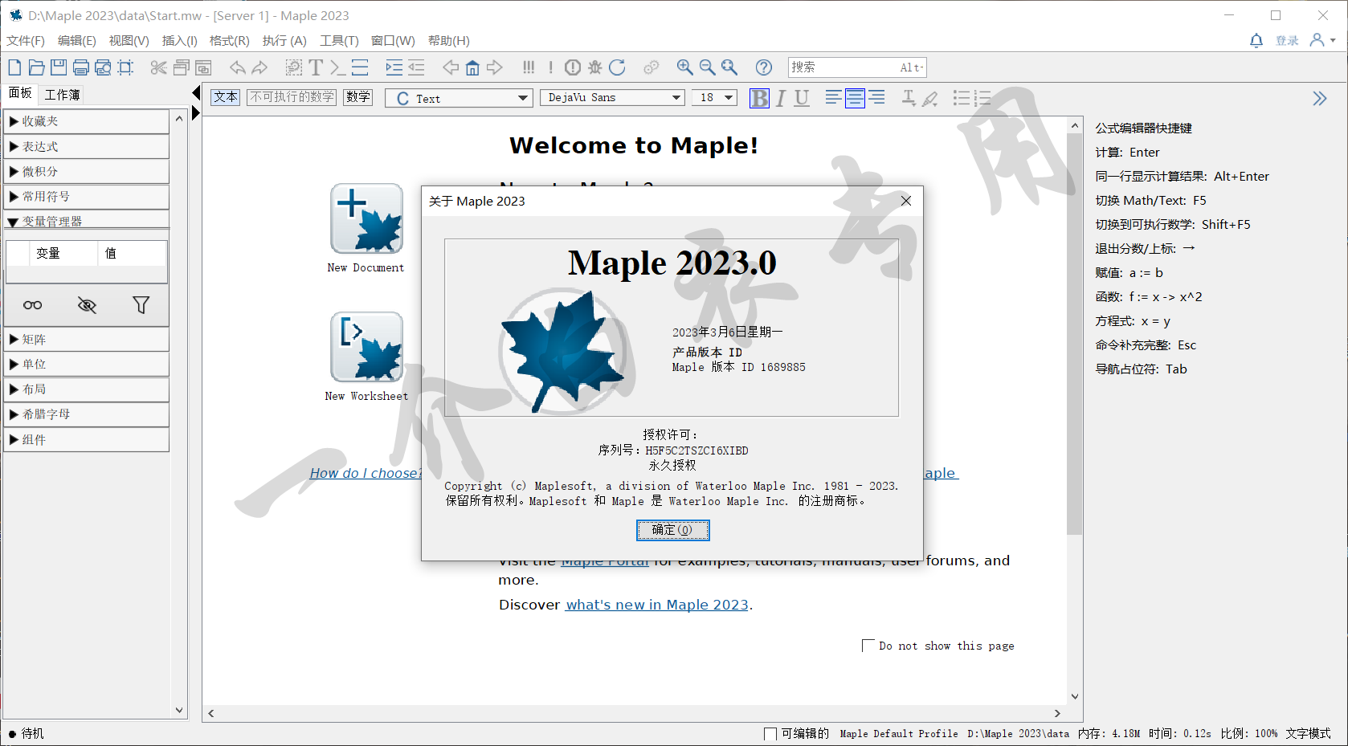
Task: Expand the 矩阵 palette
Action: point(87,340)
